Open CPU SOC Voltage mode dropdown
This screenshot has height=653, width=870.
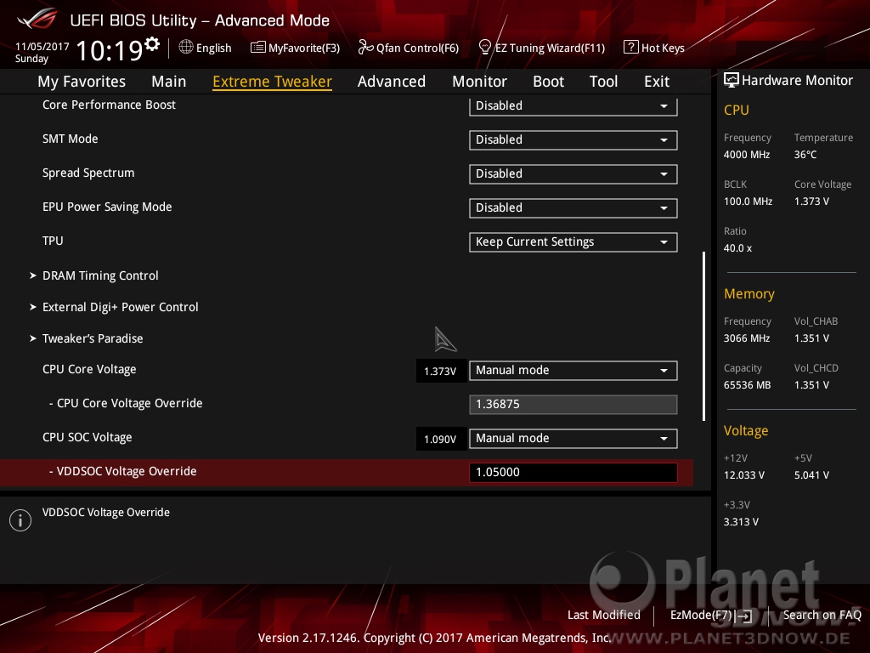[x=573, y=438]
